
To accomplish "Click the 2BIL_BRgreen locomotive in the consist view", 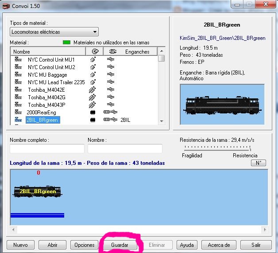I will tap(37, 191).
